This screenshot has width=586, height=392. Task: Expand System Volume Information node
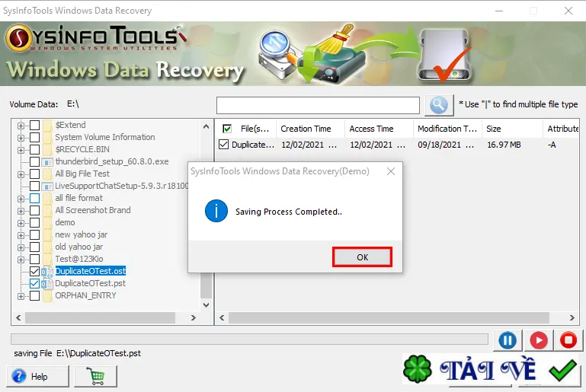point(21,138)
